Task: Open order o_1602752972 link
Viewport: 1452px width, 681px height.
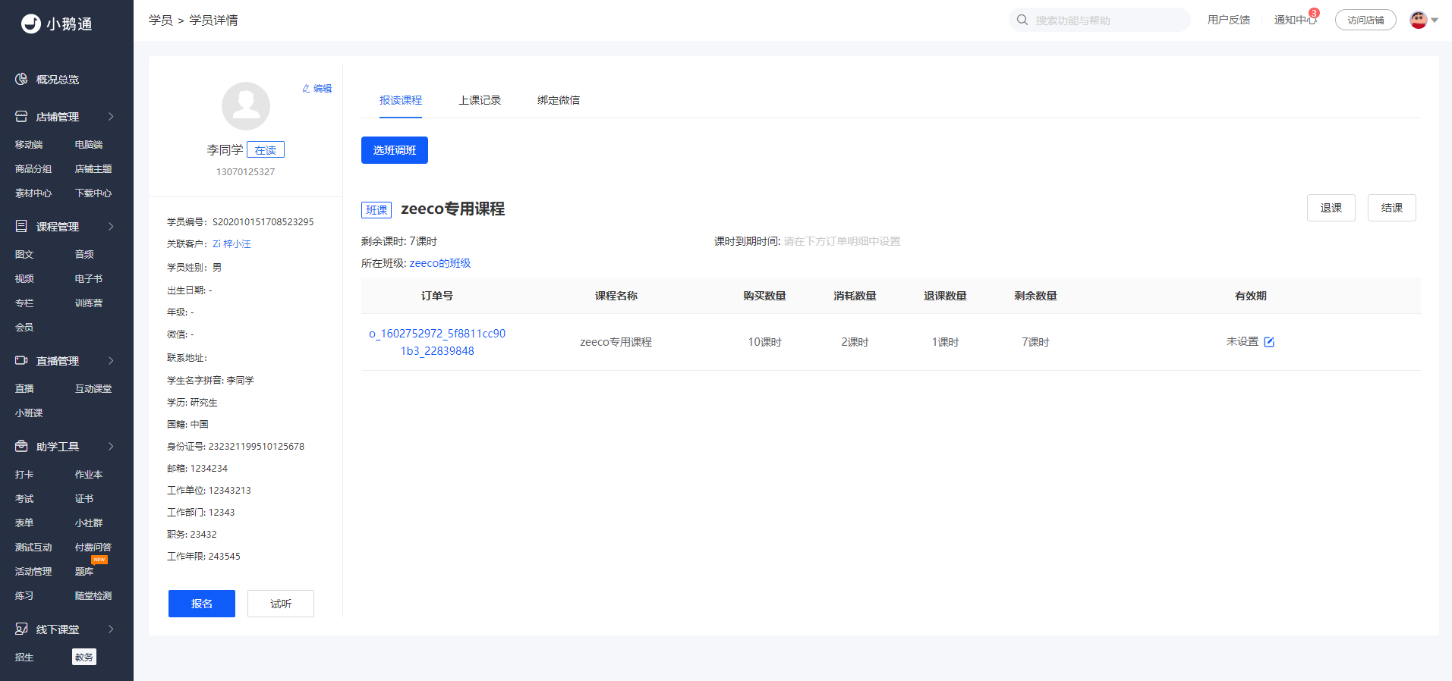Action: click(x=437, y=342)
